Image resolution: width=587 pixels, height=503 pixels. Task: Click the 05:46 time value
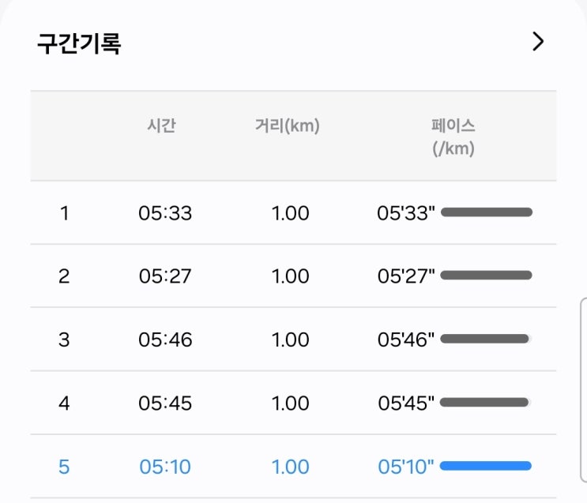[x=165, y=340]
